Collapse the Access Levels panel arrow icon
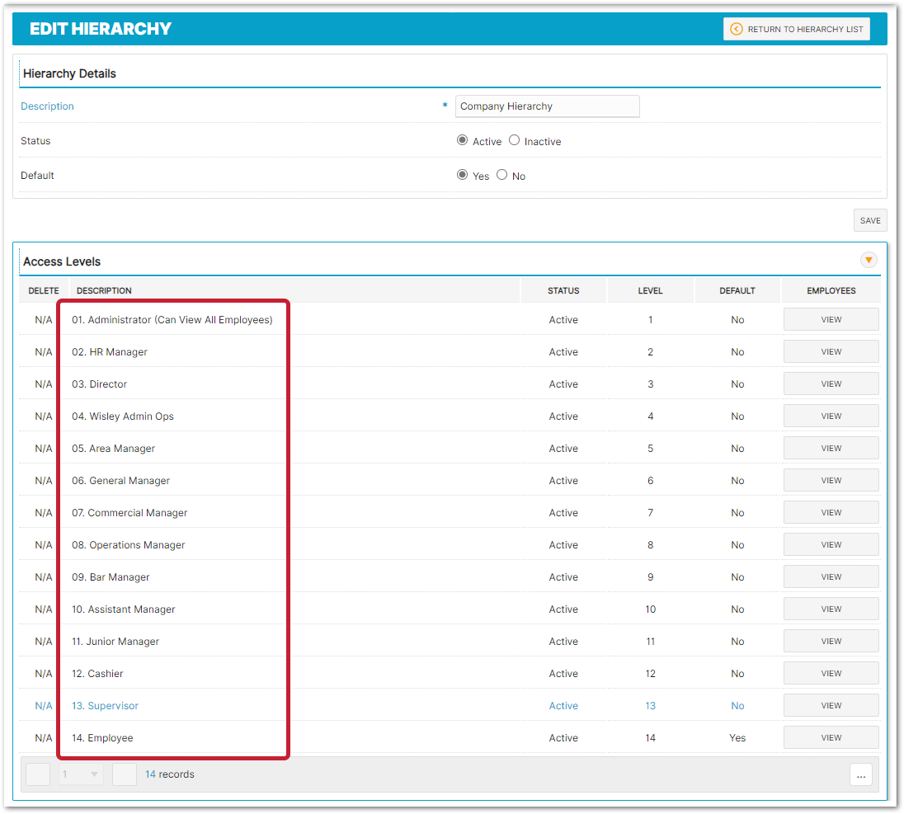904x814 pixels. [x=869, y=260]
